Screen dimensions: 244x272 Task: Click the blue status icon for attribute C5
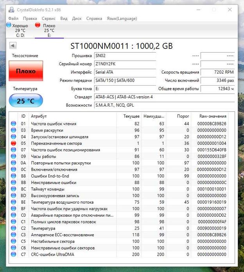click(x=13, y=241)
